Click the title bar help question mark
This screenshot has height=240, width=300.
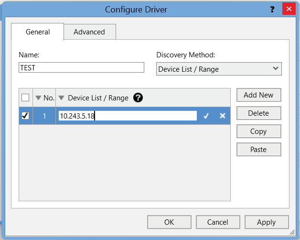point(272,9)
